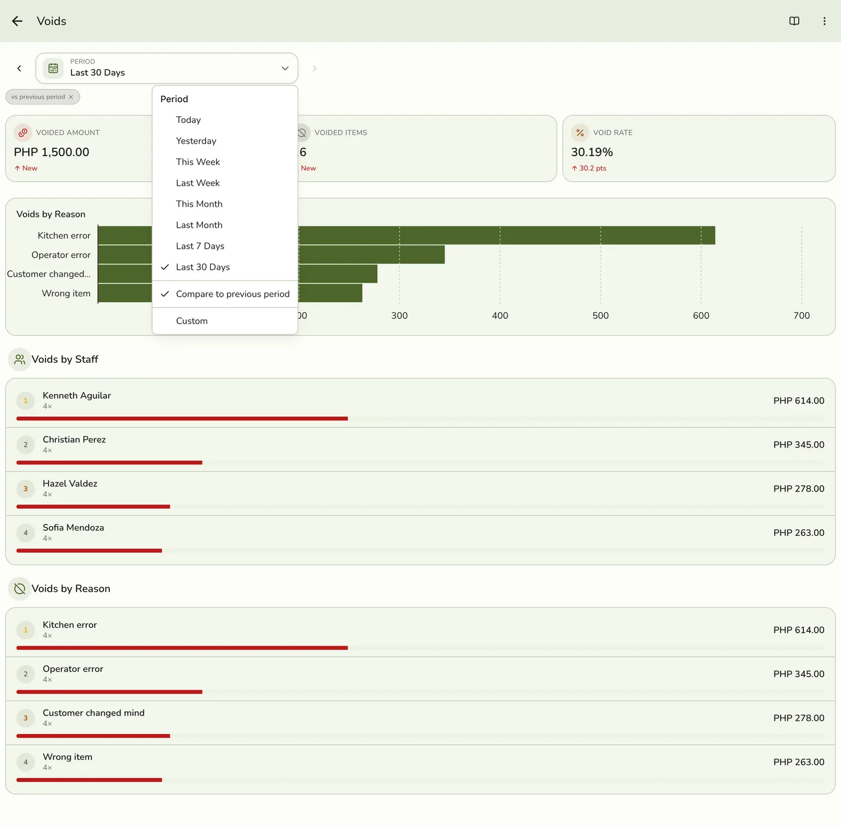Click the calendar icon in Period selector
Image resolution: width=841 pixels, height=826 pixels.
coord(53,68)
